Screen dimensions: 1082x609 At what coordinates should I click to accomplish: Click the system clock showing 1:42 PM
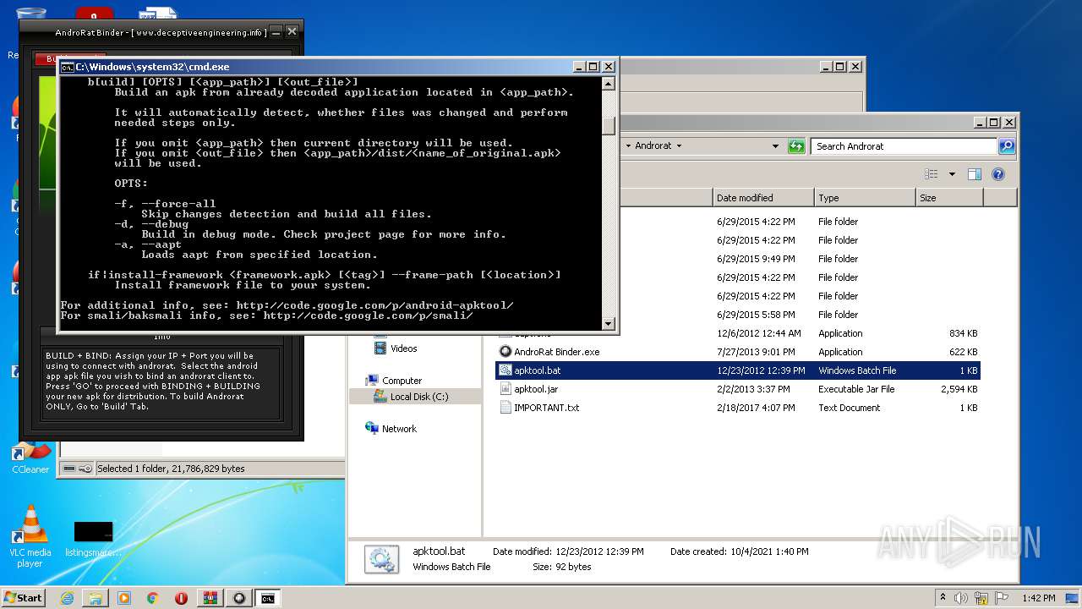coord(1038,598)
